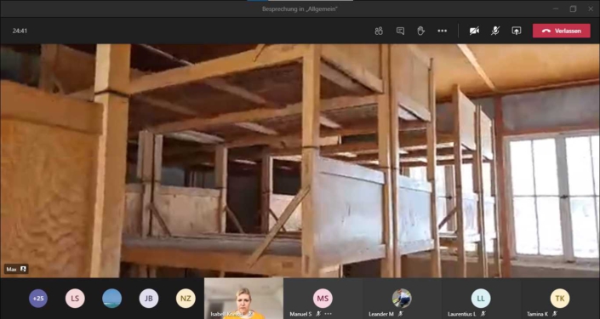Open options ellipsis on Manuel S tile
This screenshot has height=319, width=600.
click(328, 314)
